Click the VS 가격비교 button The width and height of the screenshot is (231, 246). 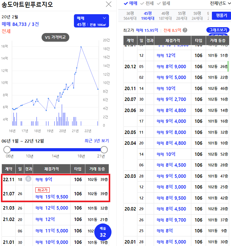[x=55, y=37]
